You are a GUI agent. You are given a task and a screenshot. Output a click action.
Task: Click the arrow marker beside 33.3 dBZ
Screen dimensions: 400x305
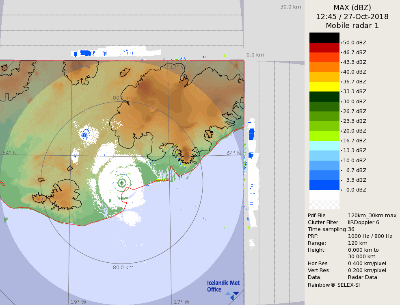click(x=341, y=92)
